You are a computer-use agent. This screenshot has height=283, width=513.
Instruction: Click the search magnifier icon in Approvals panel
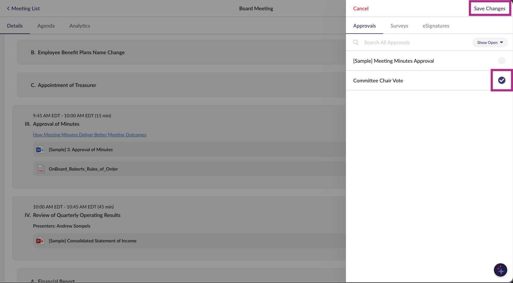(x=356, y=42)
